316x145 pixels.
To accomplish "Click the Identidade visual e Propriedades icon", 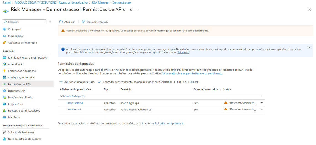I will point(4,58).
